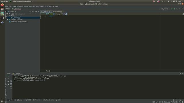Image resolution: width=184 pixels, height=103 pixels.
Task: Expand the env folder
Action: (9, 16)
